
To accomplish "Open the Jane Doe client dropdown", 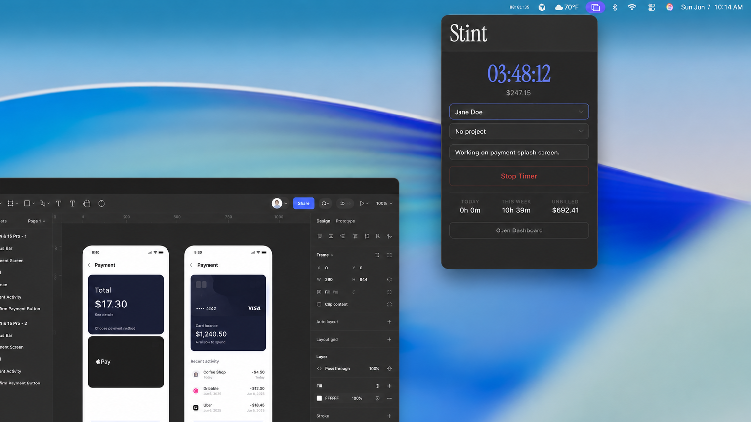I will tap(519, 112).
